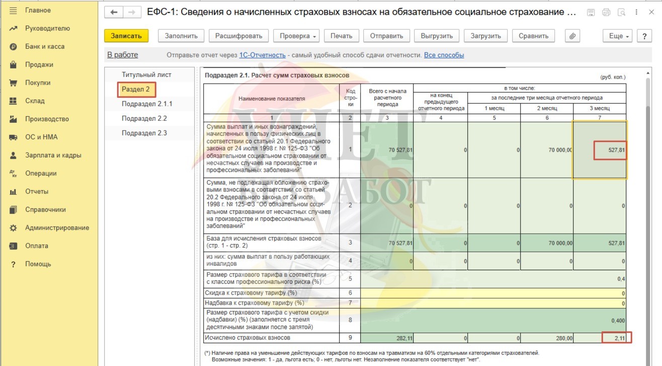This screenshot has width=662, height=366.
Task: Click the В работе status link
Action: pos(122,55)
